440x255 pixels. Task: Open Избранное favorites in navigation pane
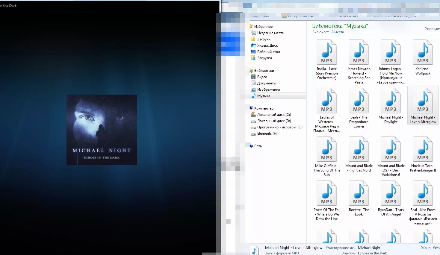[263, 27]
